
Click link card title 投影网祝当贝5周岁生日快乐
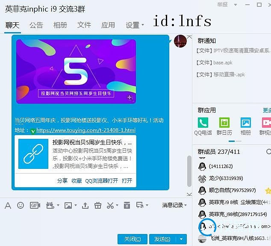(92, 142)
